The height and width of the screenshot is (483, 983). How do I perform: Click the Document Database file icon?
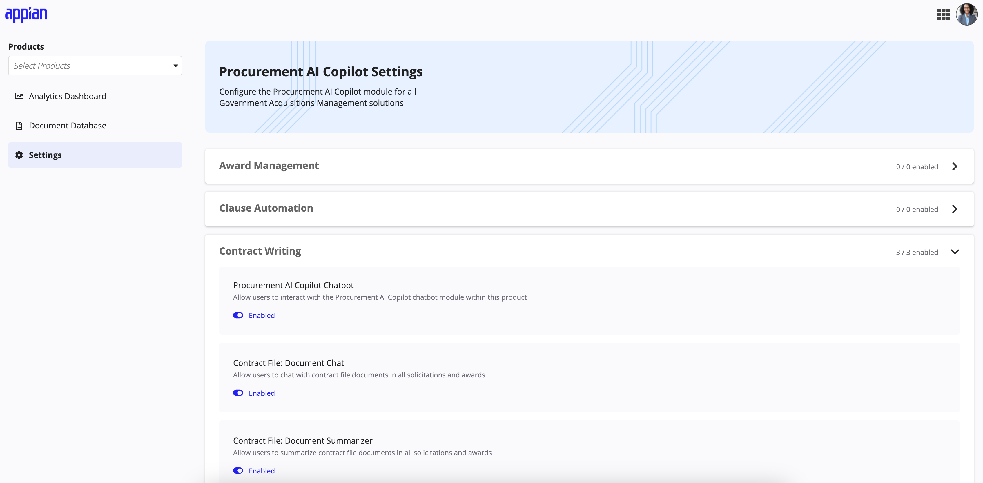[x=19, y=126]
